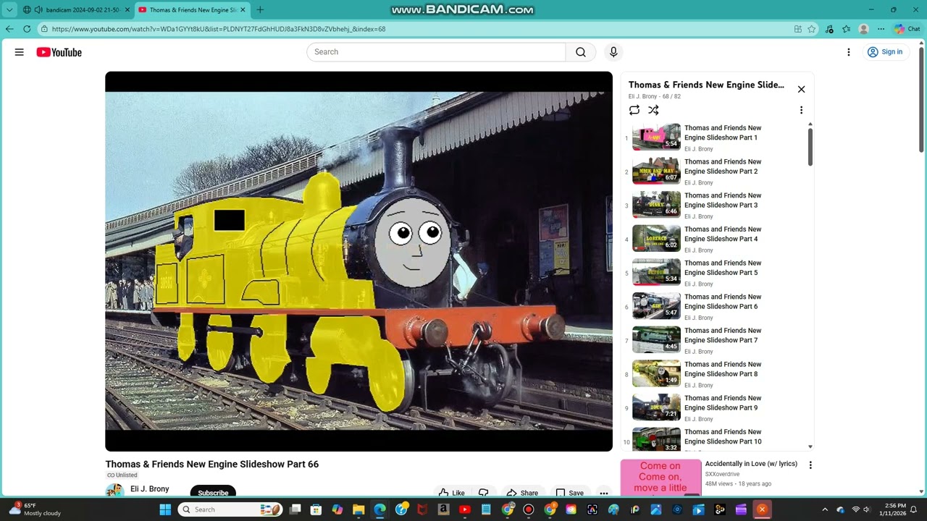The image size is (927, 521).
Task: Sign in to YouTube
Action: click(884, 52)
